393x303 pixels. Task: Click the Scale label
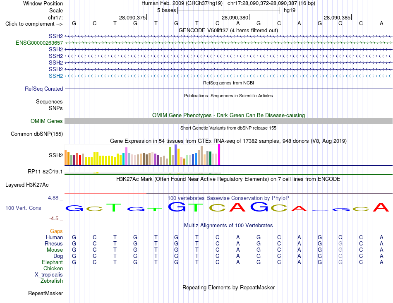pos(56,10)
